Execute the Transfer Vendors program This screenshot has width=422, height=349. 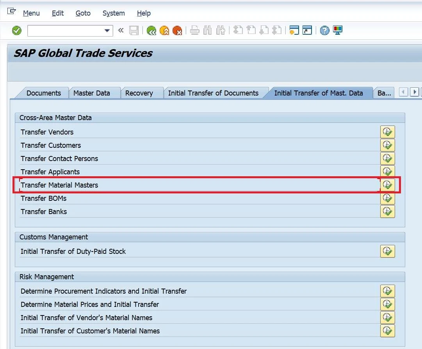pos(387,131)
